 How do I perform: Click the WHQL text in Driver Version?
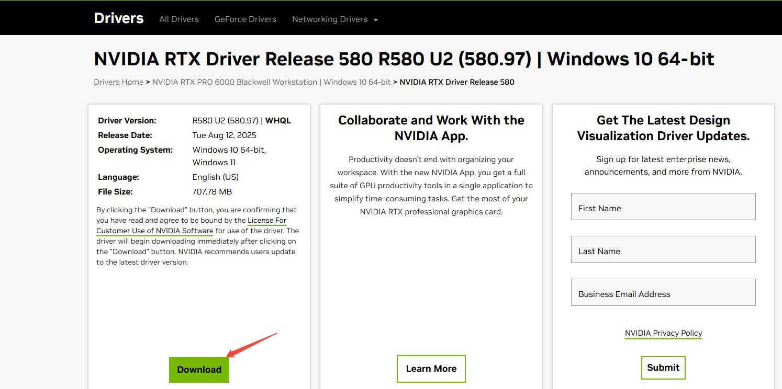pos(278,121)
